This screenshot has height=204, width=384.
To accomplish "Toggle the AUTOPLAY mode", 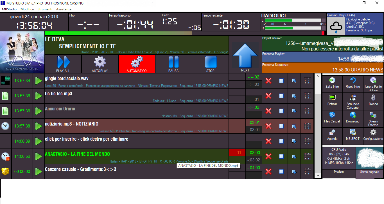I will tap(100, 64).
